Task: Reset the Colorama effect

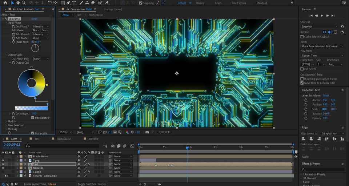Action: tap(34, 19)
